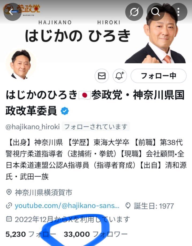The image size is (192, 246).
Task: Select the フォローされています label
Action: click(96, 127)
